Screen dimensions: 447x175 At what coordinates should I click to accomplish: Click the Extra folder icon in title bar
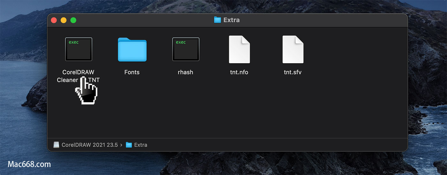click(217, 20)
